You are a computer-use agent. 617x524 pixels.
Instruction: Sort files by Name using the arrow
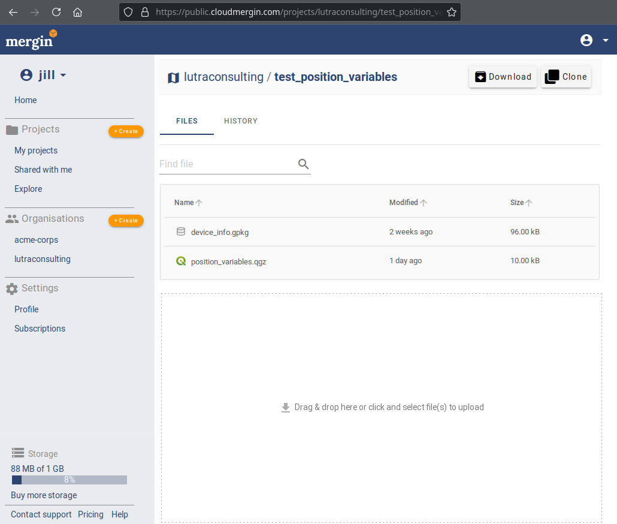[199, 203]
